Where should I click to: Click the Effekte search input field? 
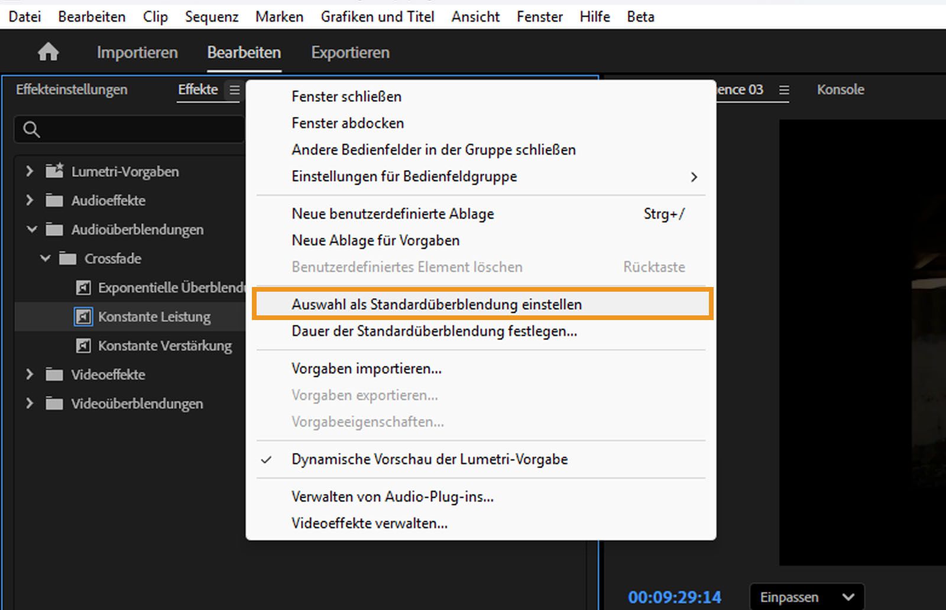[x=129, y=129]
